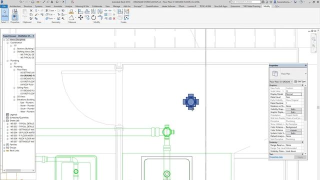Click Edit button for Visibility/Graphics row
The image size is (320, 180).
point(293,109)
